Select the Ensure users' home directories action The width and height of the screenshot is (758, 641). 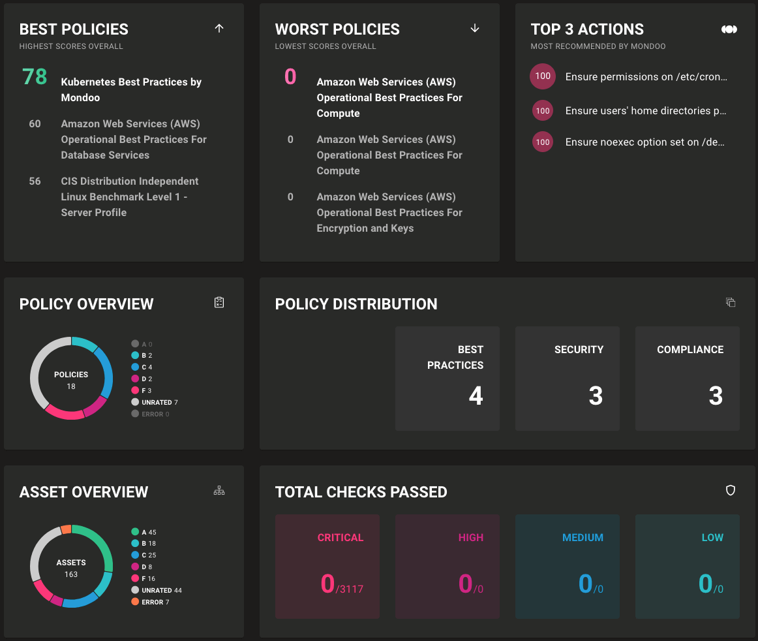(645, 110)
